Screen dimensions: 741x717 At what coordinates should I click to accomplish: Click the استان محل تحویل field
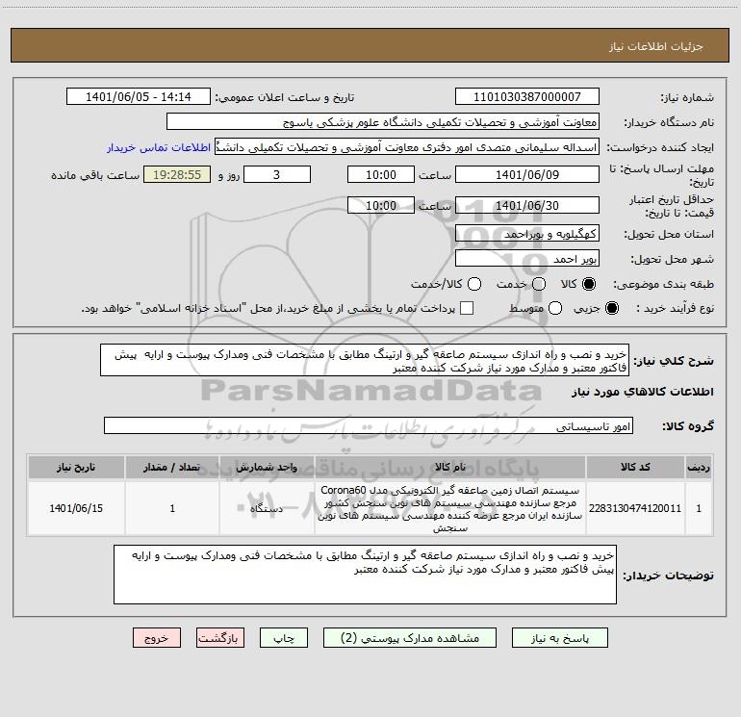click(x=527, y=234)
